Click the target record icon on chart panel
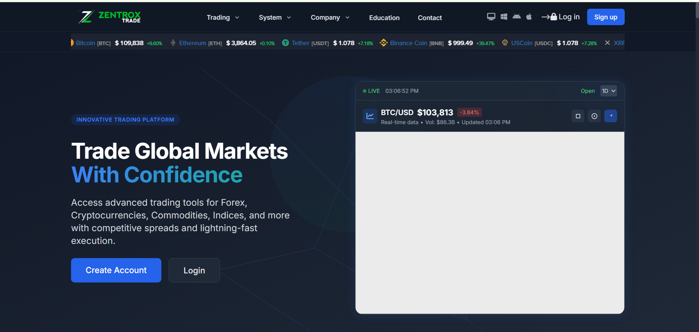The width and height of the screenshot is (699, 332). click(594, 116)
